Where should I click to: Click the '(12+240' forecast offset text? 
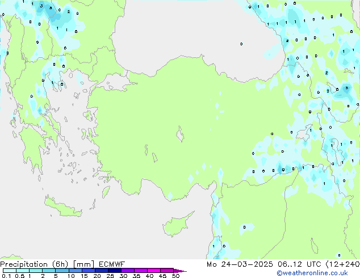coord(342,264)
